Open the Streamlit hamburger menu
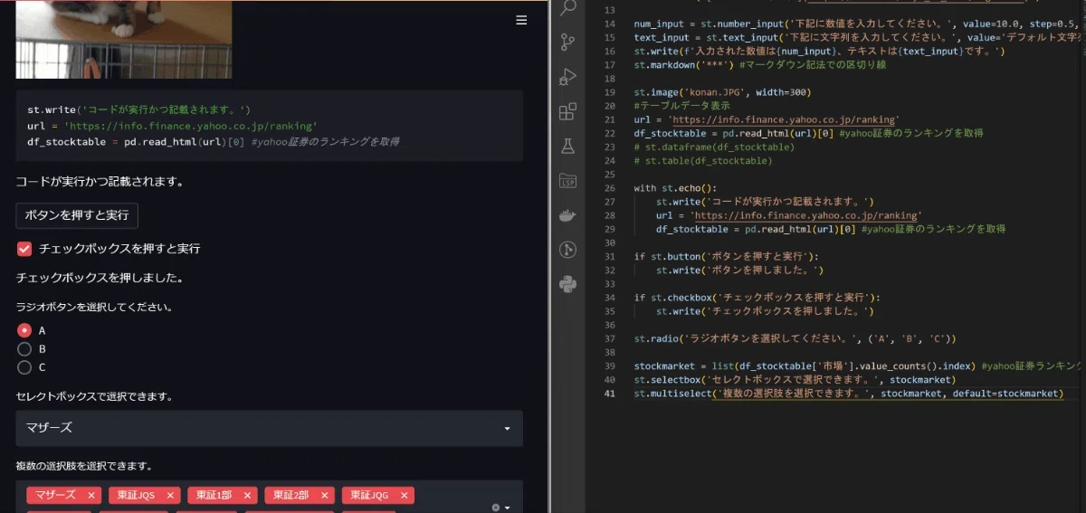 [521, 20]
